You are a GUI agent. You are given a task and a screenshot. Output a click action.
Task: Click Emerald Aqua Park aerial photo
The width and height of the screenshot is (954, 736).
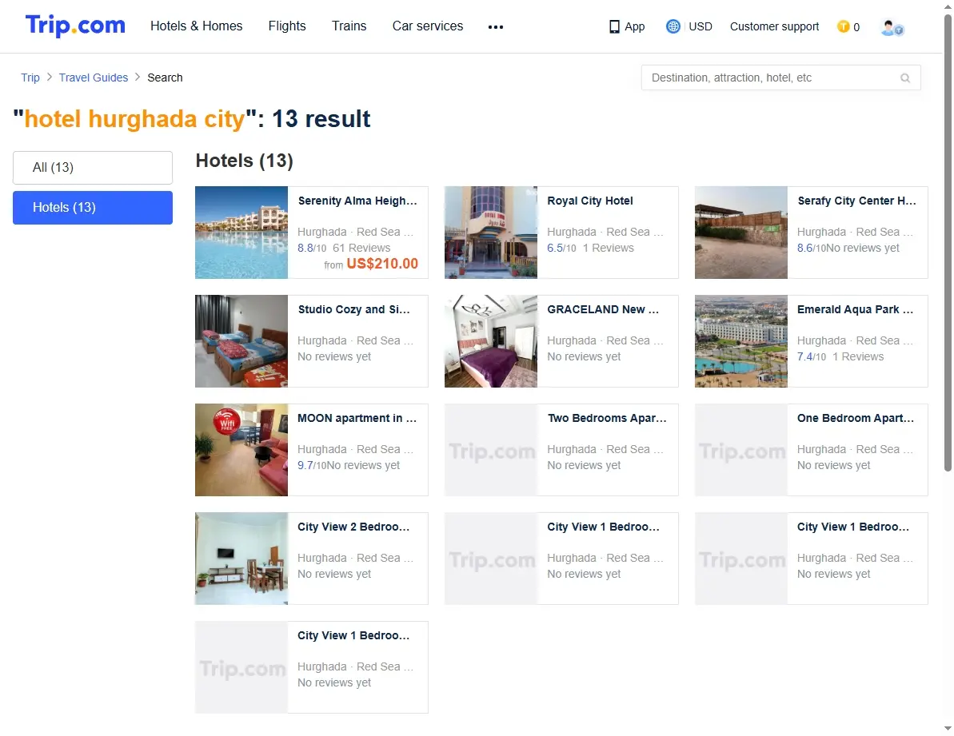(741, 341)
